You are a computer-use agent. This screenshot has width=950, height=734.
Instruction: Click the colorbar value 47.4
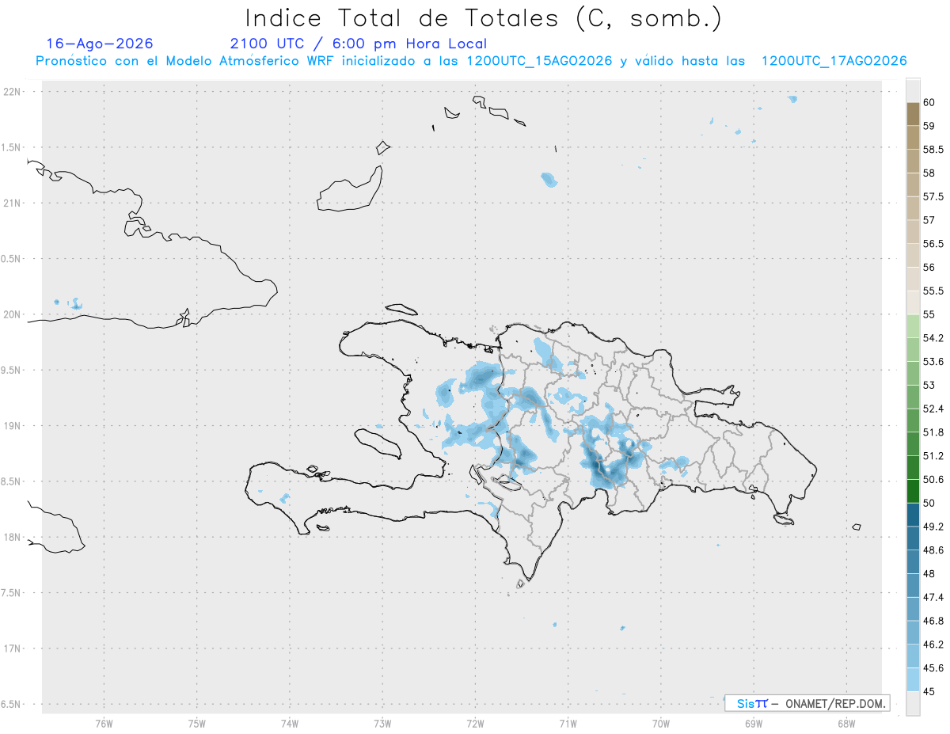[x=933, y=597]
